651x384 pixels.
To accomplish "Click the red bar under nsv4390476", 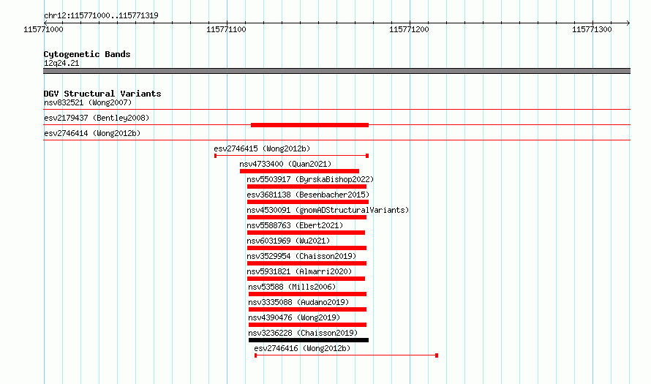I will pos(308,325).
